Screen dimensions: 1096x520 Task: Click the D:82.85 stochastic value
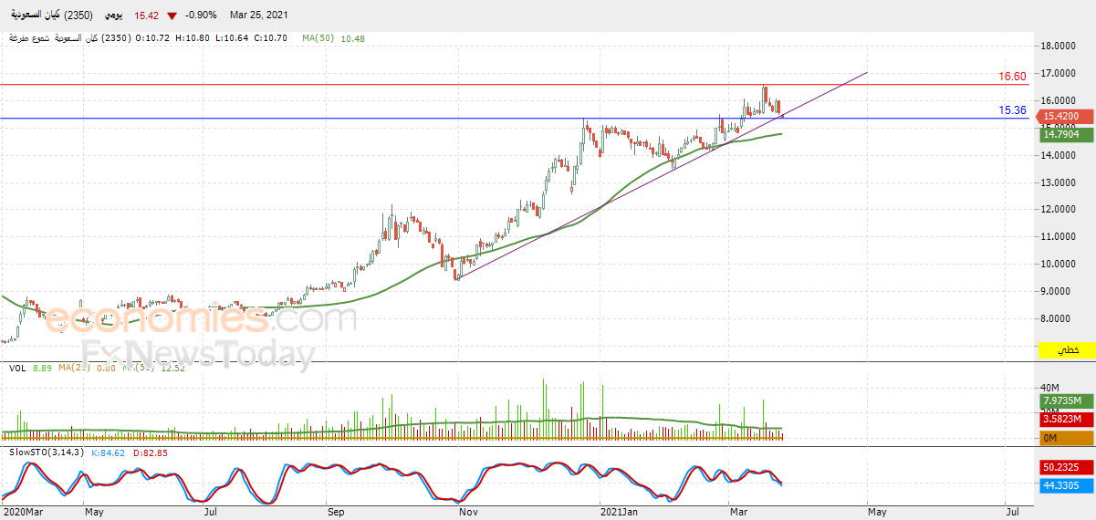(151, 452)
